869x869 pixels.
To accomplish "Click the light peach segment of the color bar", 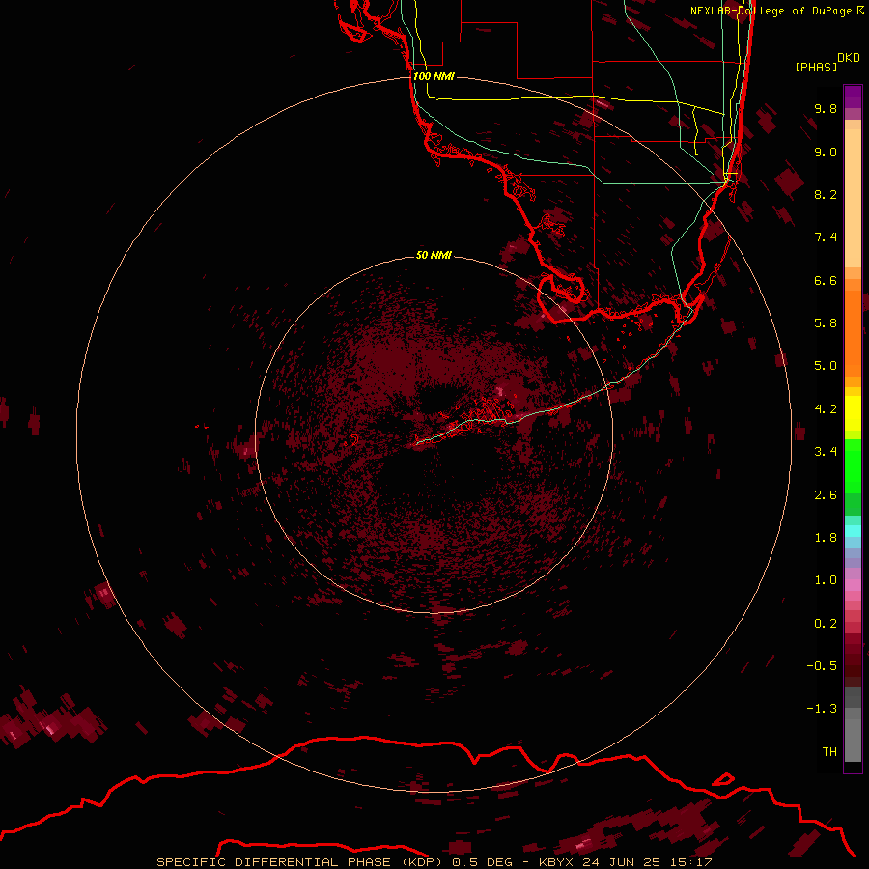I will tap(853, 198).
